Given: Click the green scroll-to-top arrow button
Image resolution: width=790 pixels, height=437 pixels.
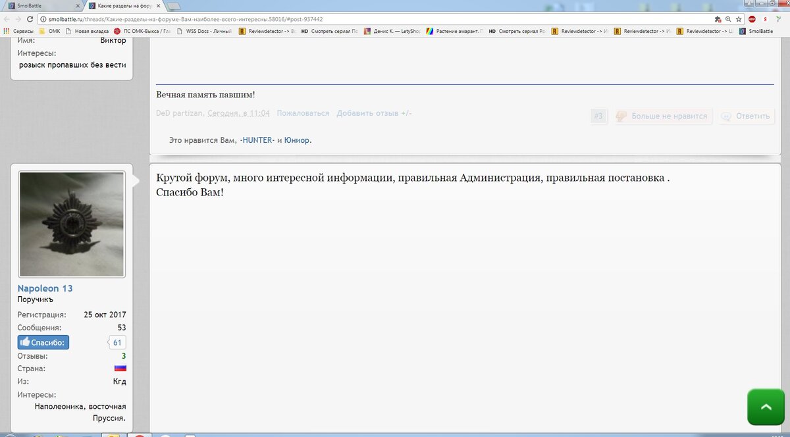Looking at the screenshot, I should (766, 407).
